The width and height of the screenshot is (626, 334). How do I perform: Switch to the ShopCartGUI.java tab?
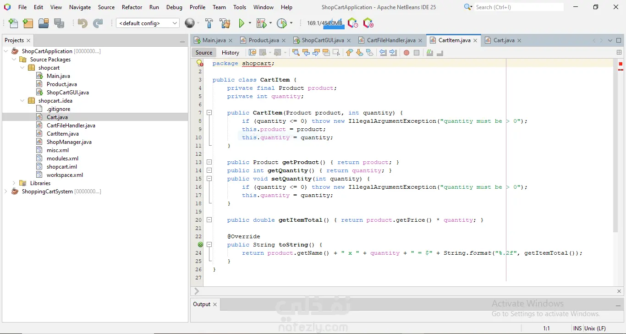click(323, 40)
